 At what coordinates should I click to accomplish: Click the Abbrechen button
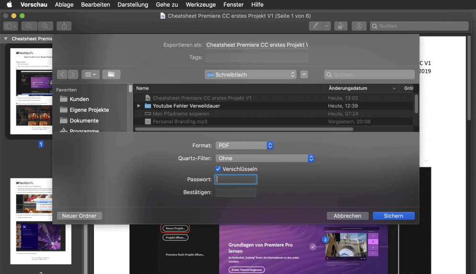click(347, 216)
